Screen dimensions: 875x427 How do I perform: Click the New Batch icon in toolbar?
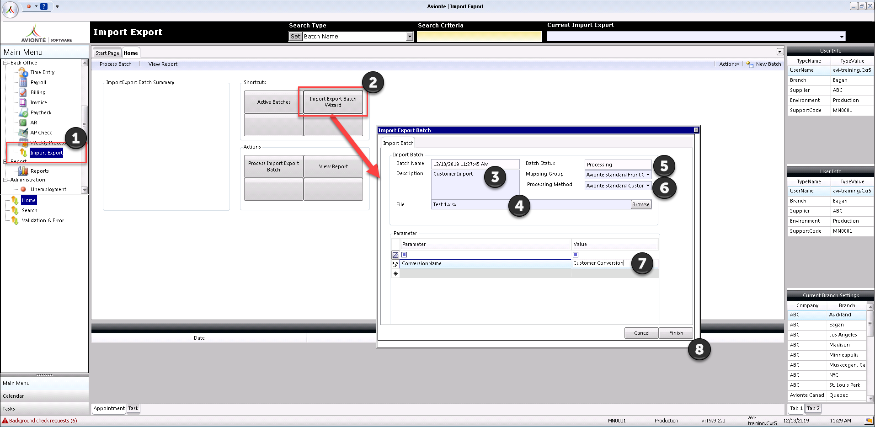(x=750, y=64)
